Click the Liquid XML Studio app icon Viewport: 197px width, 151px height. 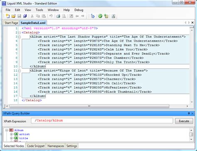4,3
